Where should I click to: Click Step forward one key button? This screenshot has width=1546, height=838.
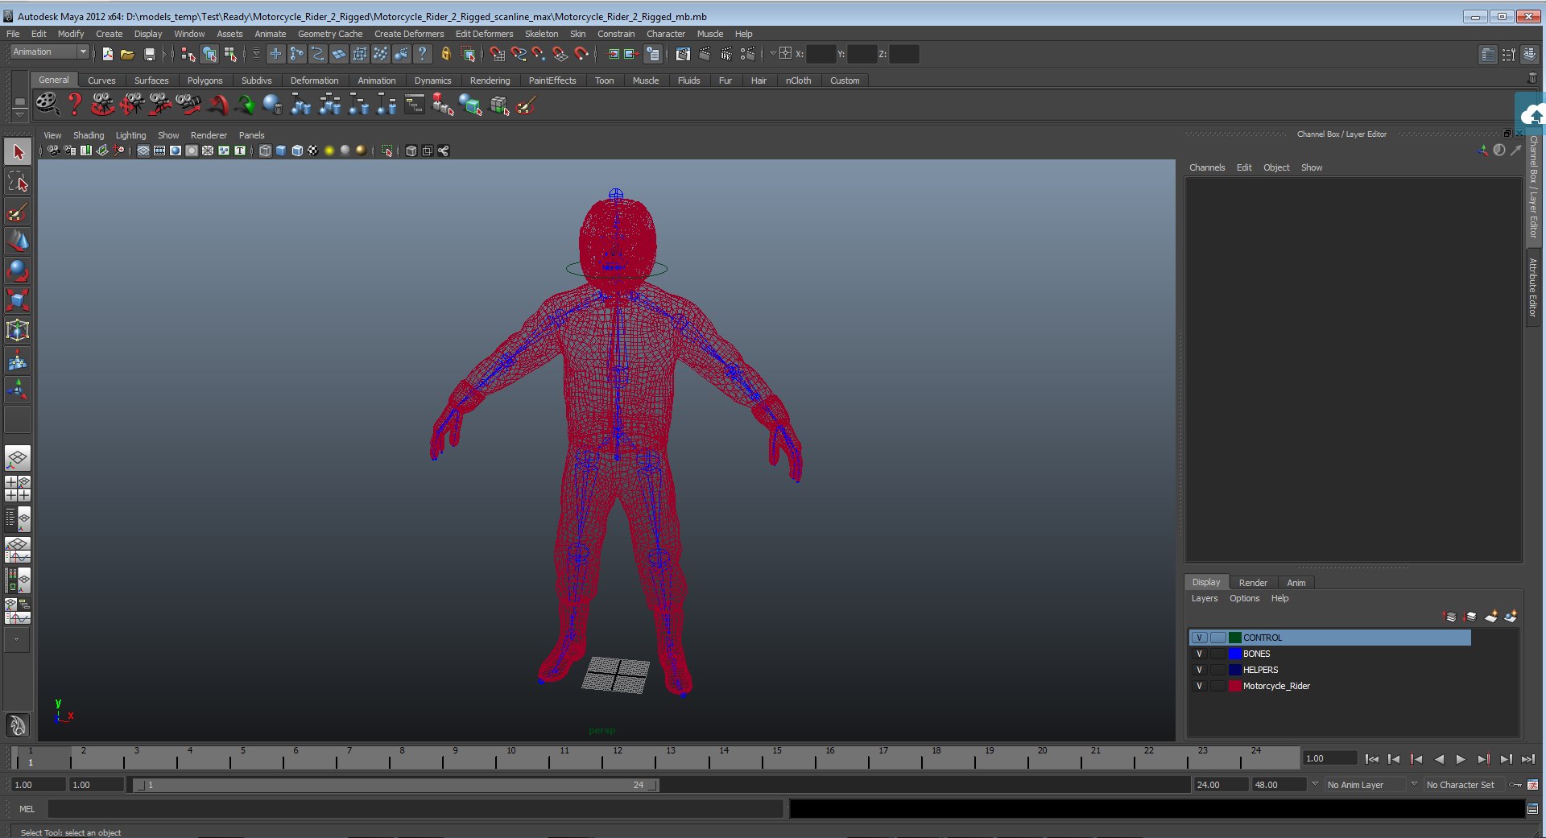tap(1484, 759)
